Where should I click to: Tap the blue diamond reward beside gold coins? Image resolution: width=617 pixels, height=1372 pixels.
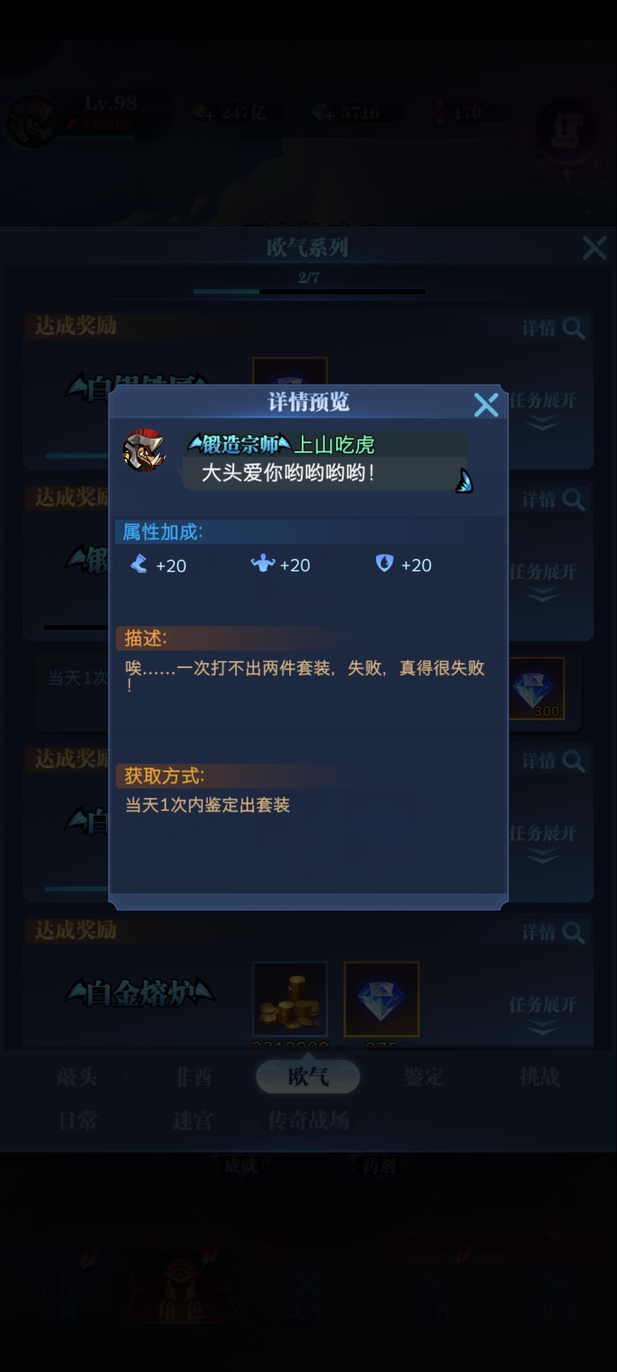[x=381, y=999]
